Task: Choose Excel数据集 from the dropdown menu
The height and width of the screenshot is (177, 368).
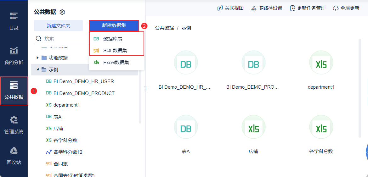Action: click(116, 63)
